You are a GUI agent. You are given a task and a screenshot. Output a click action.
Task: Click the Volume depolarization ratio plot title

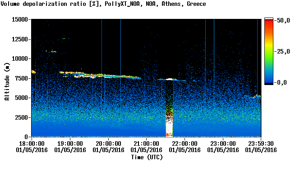coord(103,4)
